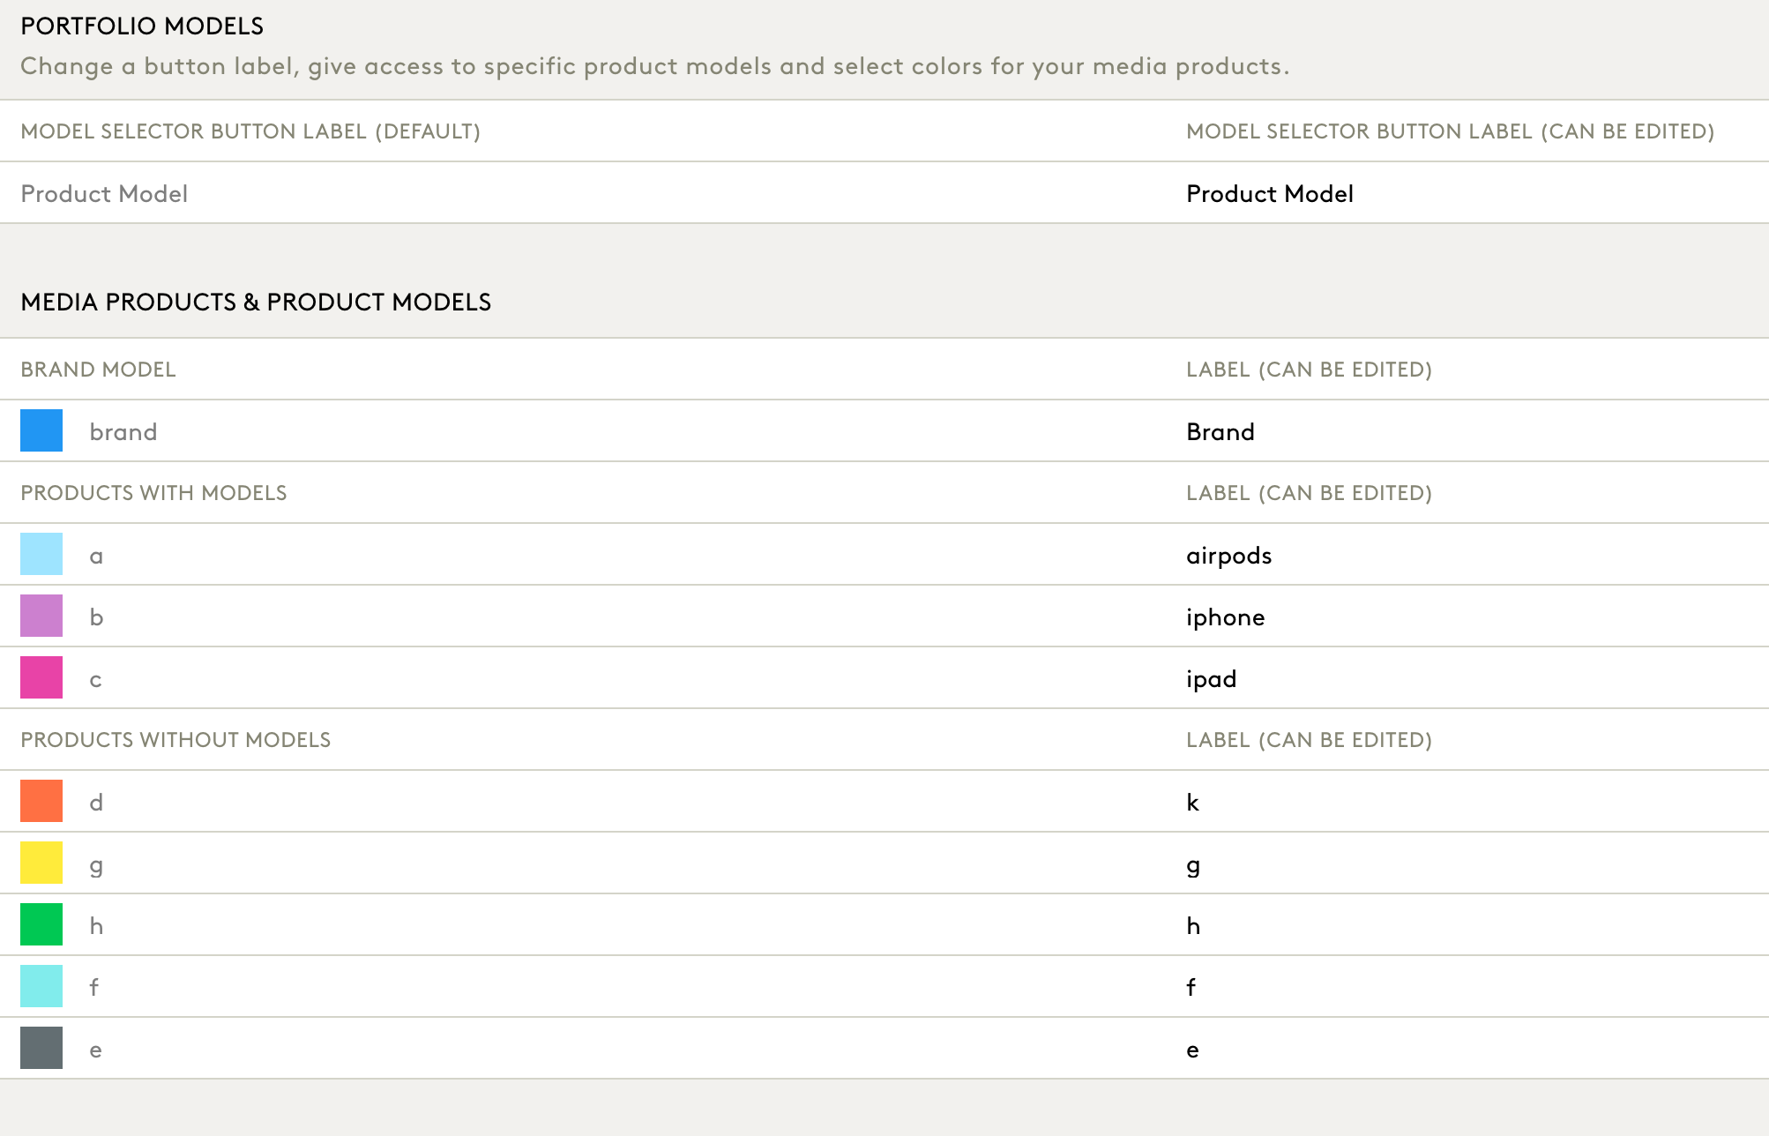Image resolution: width=1769 pixels, height=1136 pixels.
Task: Click the airpods label field
Action: (1229, 555)
